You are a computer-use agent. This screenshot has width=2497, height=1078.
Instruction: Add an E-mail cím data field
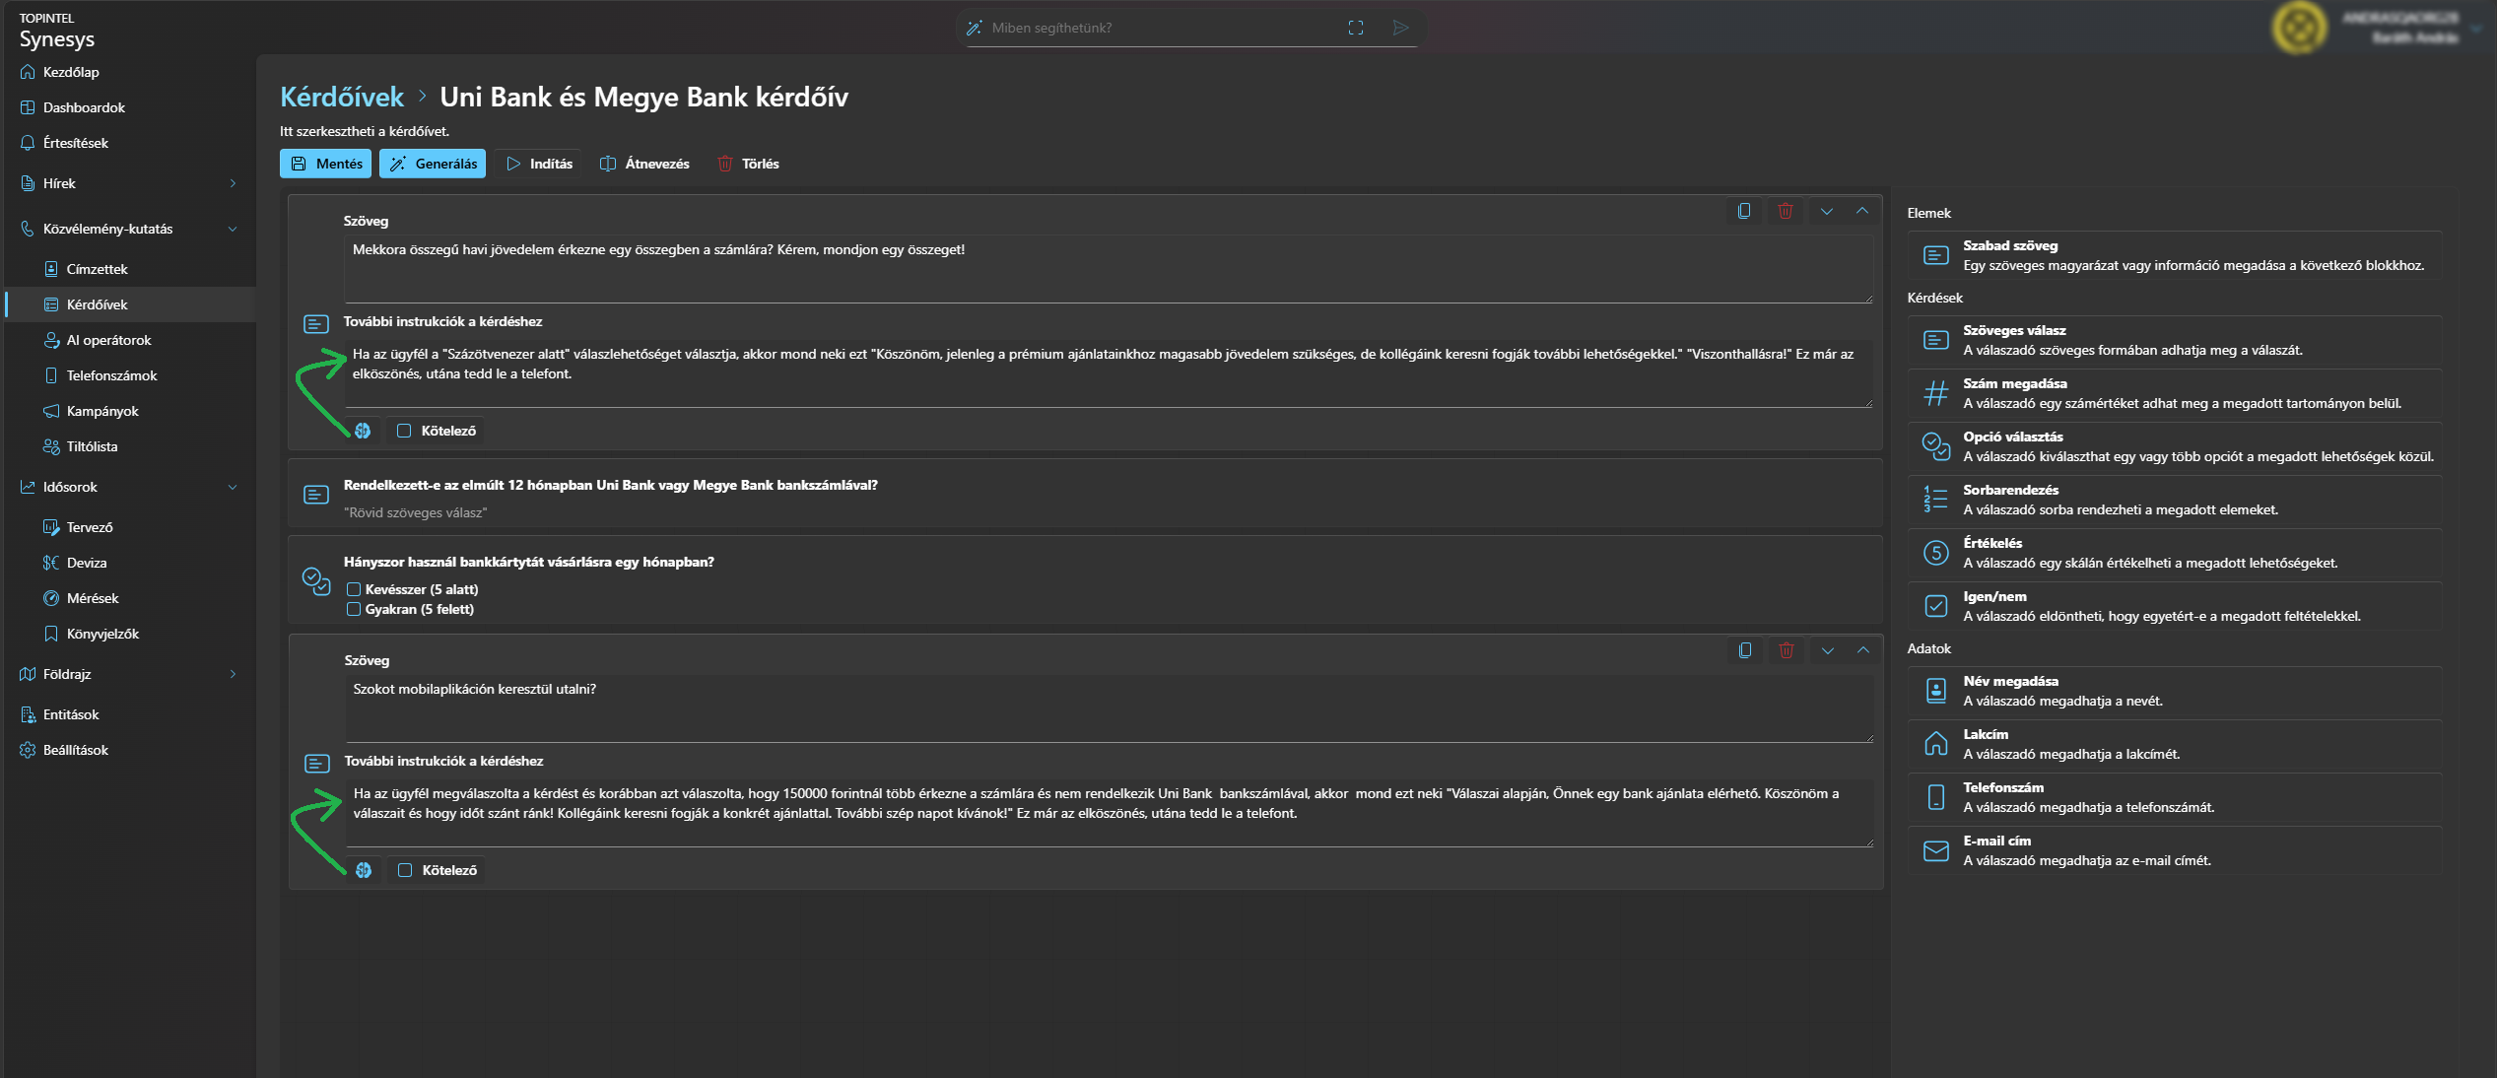click(2174, 850)
